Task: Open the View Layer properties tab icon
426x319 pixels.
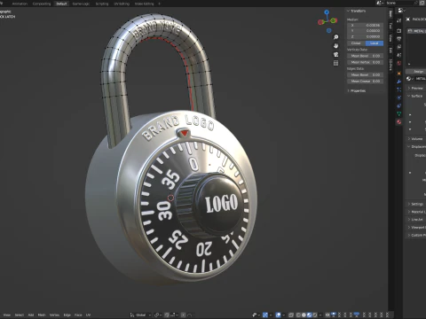Action: [x=399, y=47]
